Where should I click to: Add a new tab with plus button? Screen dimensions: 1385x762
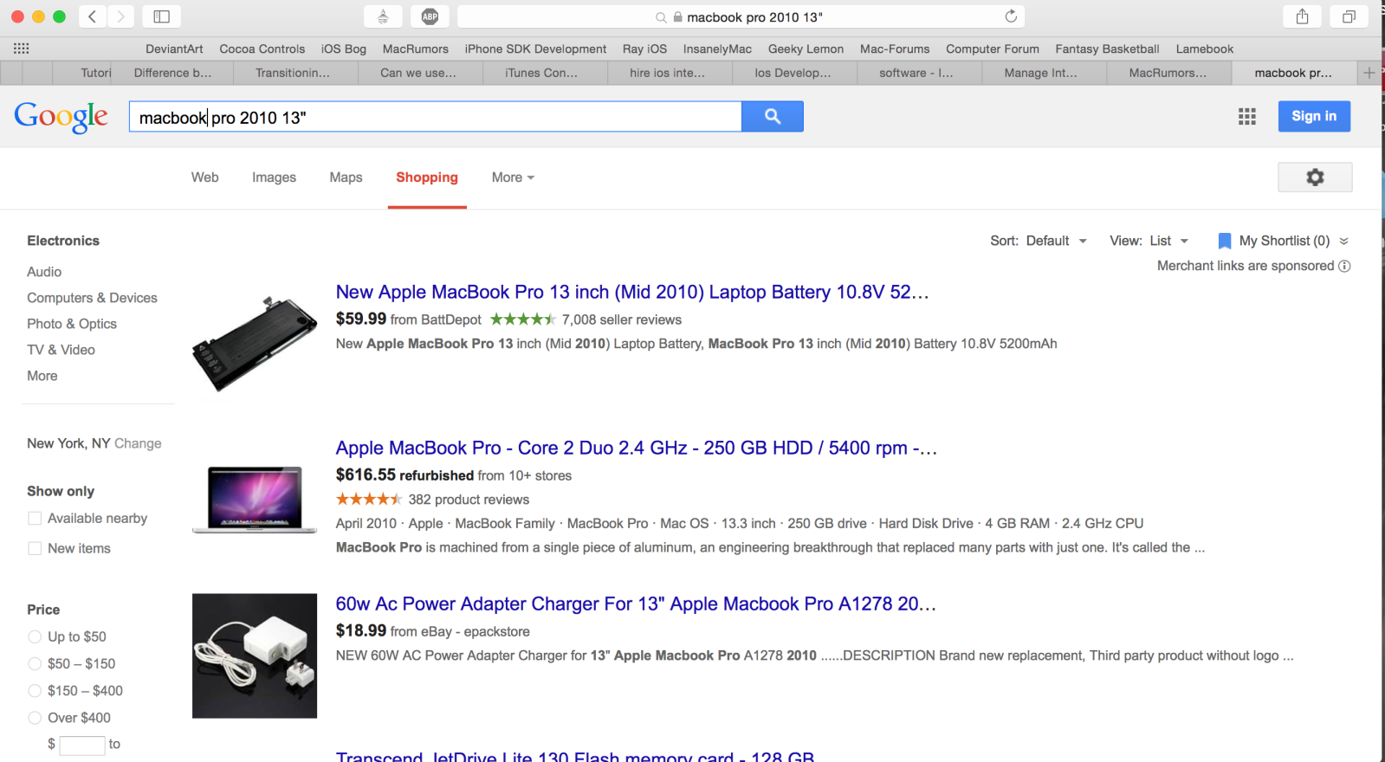(1369, 73)
